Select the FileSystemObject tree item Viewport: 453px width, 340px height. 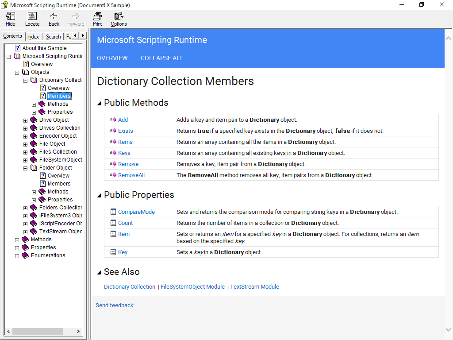click(61, 159)
